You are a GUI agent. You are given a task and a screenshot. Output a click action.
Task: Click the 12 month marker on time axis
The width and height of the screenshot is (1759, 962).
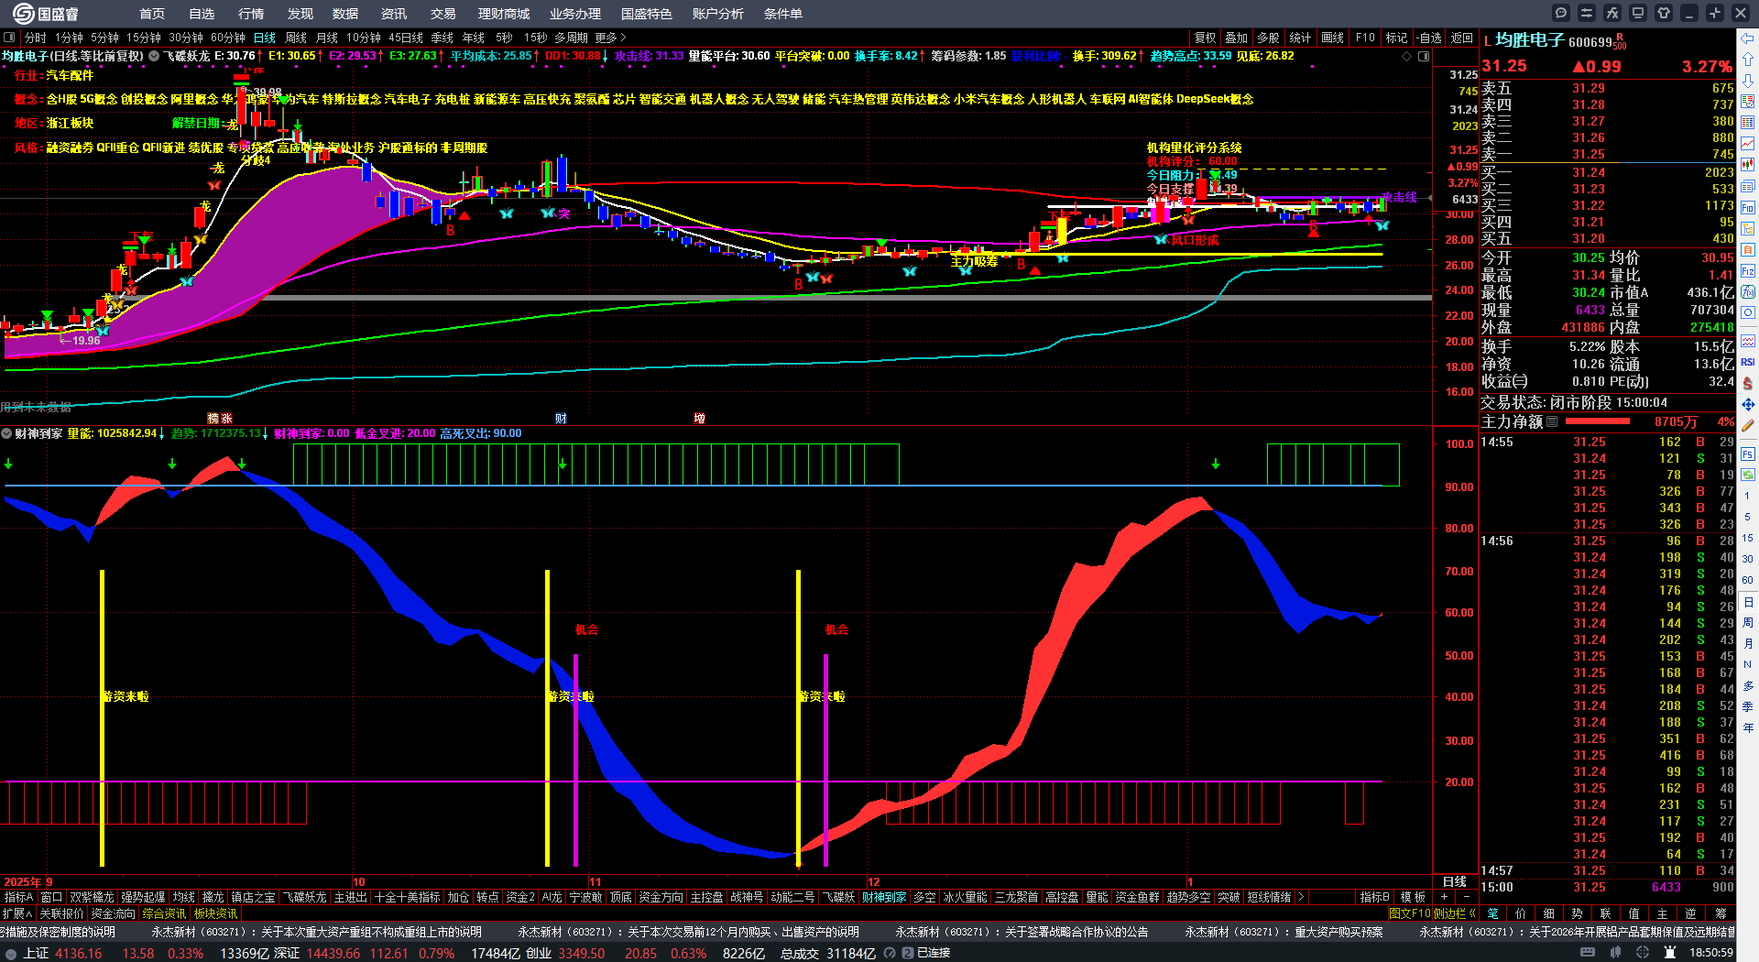pos(873,881)
